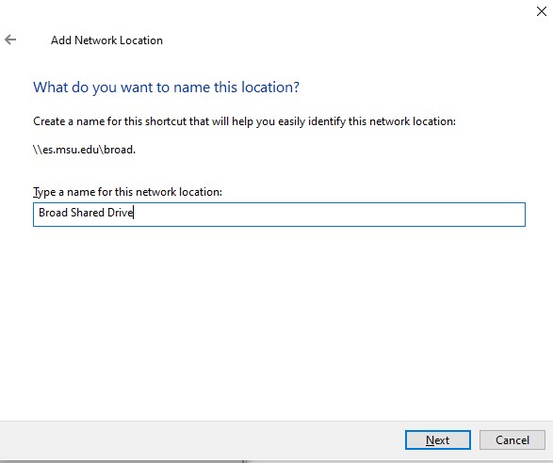Click the "Add Network Location" title text
The image size is (553, 463).
tap(106, 40)
